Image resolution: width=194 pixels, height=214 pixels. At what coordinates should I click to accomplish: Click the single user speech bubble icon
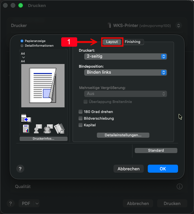coord(38,129)
